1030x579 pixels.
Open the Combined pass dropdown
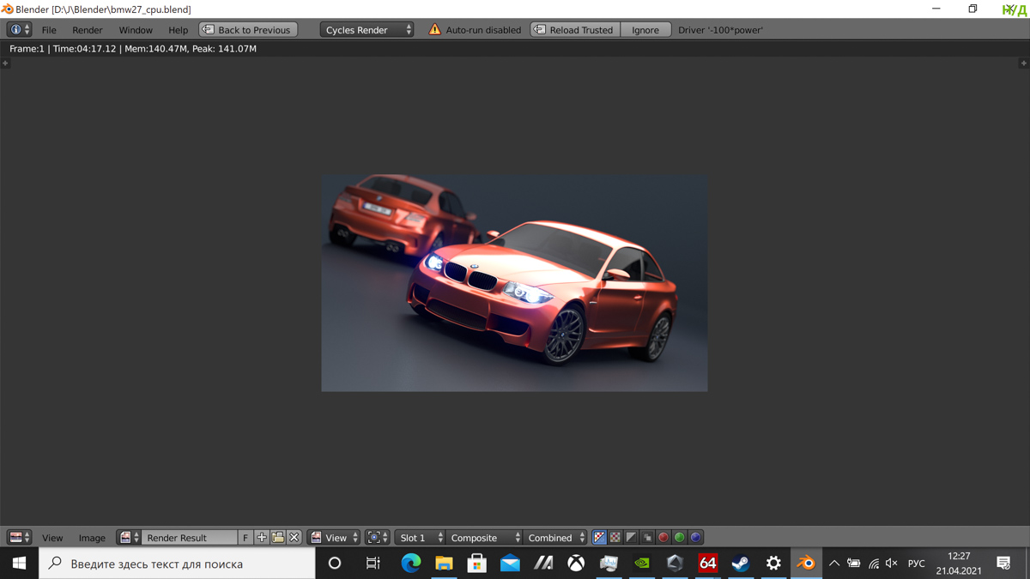coord(555,537)
